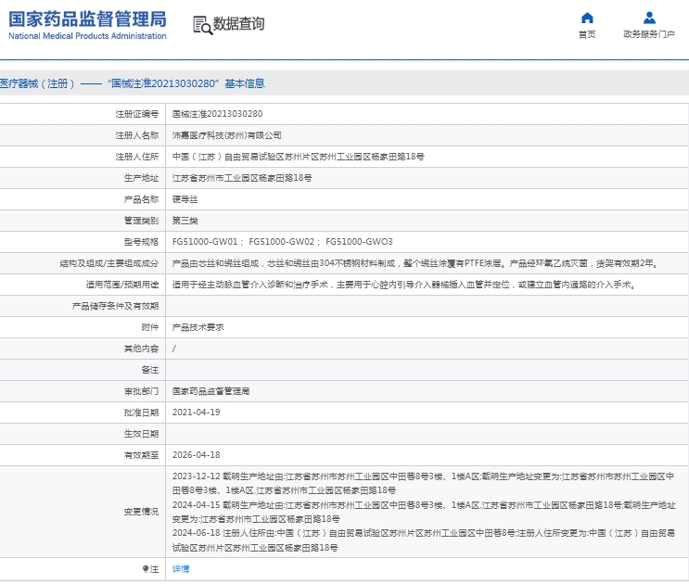689x584 pixels.
Task: Click the 其他内容 field label
Action: point(141,349)
